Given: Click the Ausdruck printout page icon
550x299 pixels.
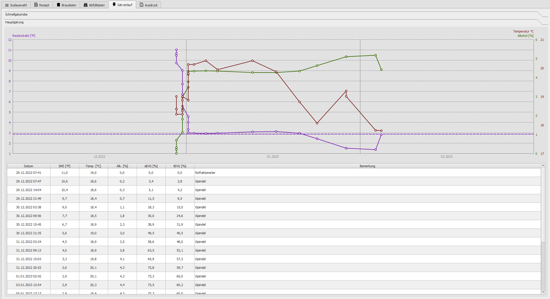Looking at the screenshot, I should point(142,5).
